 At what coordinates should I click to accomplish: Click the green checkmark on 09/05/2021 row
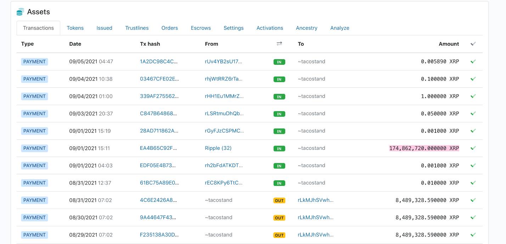tap(473, 62)
